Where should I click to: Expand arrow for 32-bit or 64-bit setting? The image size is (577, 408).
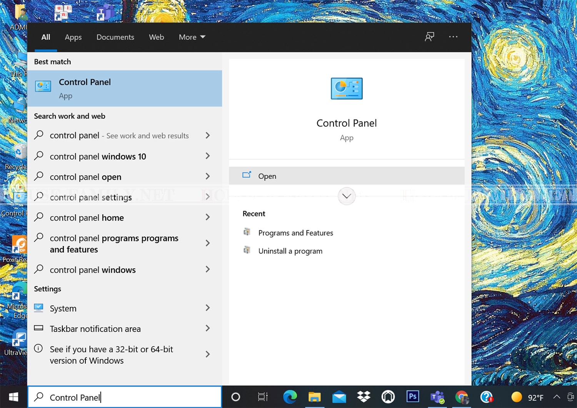click(x=208, y=354)
